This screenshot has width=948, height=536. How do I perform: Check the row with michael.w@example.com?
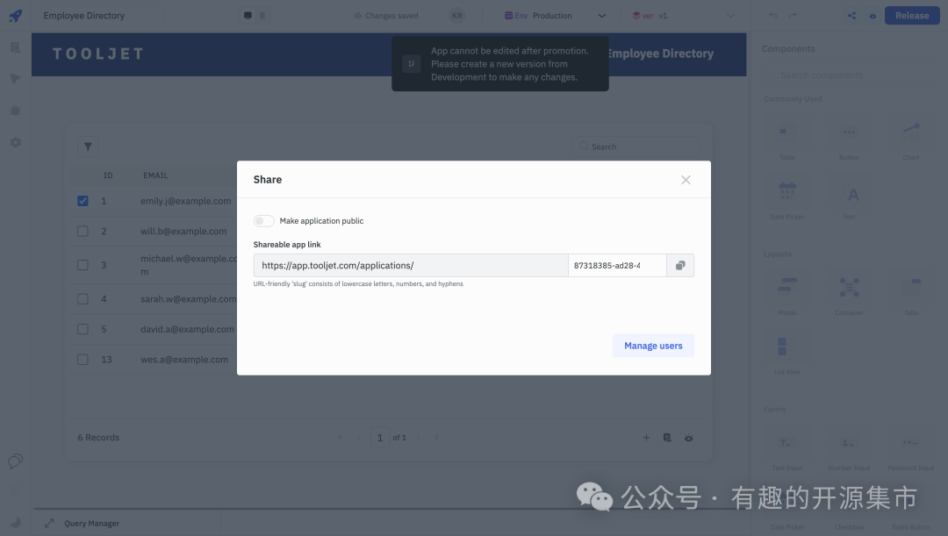click(x=83, y=265)
